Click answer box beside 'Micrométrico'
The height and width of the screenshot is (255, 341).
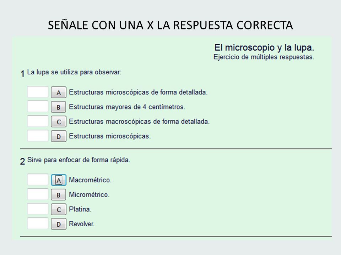(38, 194)
